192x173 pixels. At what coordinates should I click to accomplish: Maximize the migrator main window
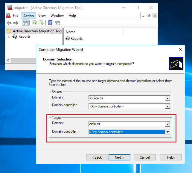point(137,7)
